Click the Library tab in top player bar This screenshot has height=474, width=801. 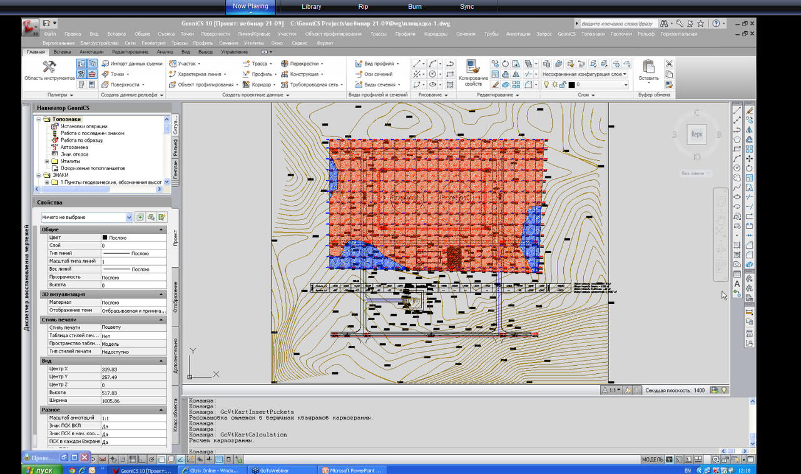pos(311,7)
